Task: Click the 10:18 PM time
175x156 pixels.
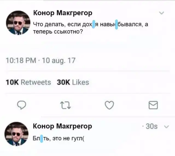Action: tap(21, 60)
